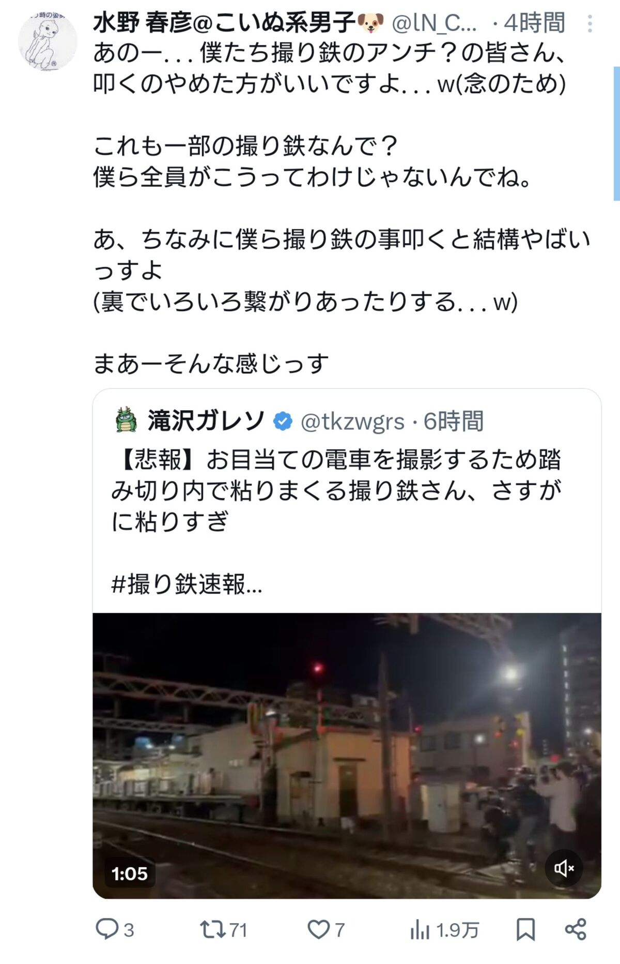
Task: Click the 4時間 timestamp
Action: tap(535, 23)
